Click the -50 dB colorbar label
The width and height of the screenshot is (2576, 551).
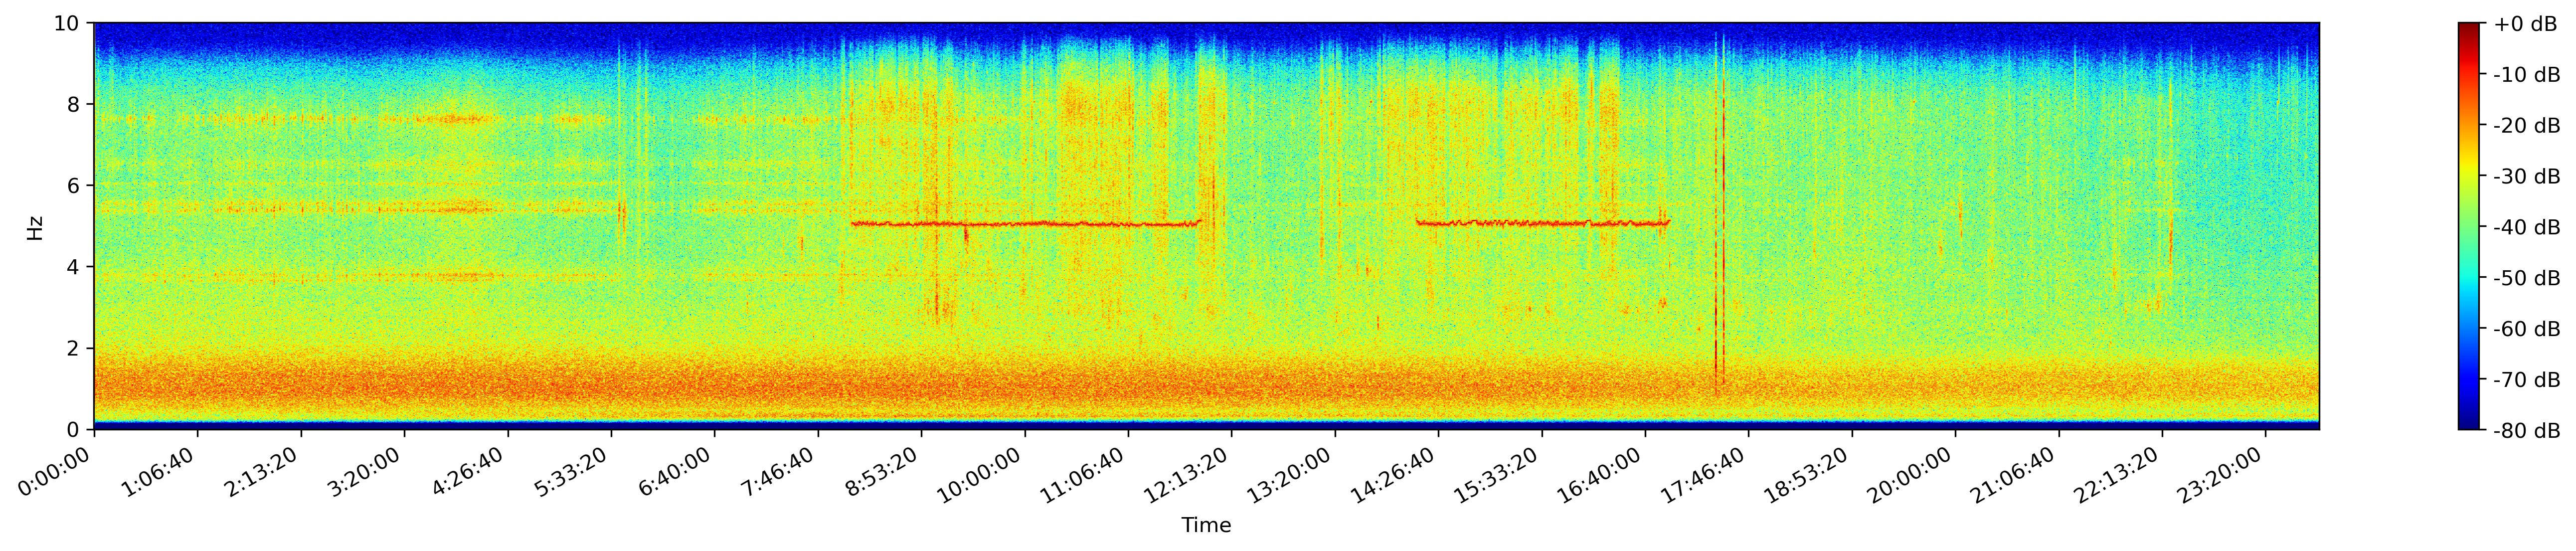(x=2526, y=279)
